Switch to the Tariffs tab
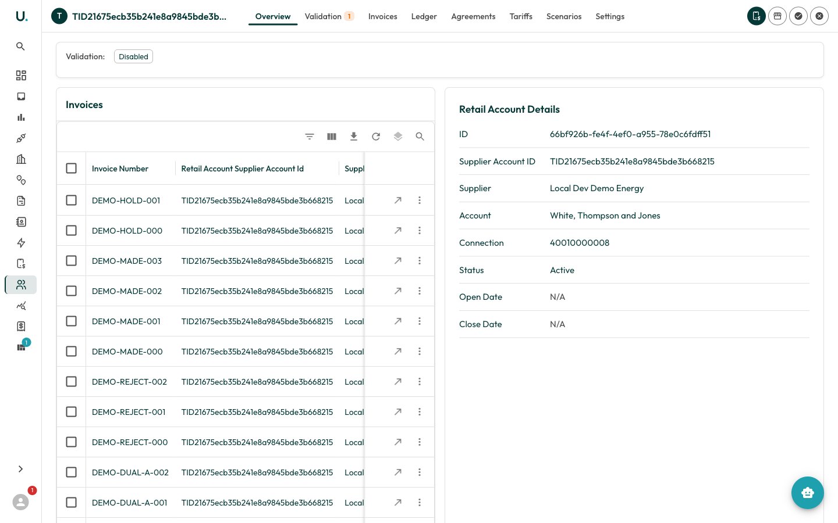 521,16
